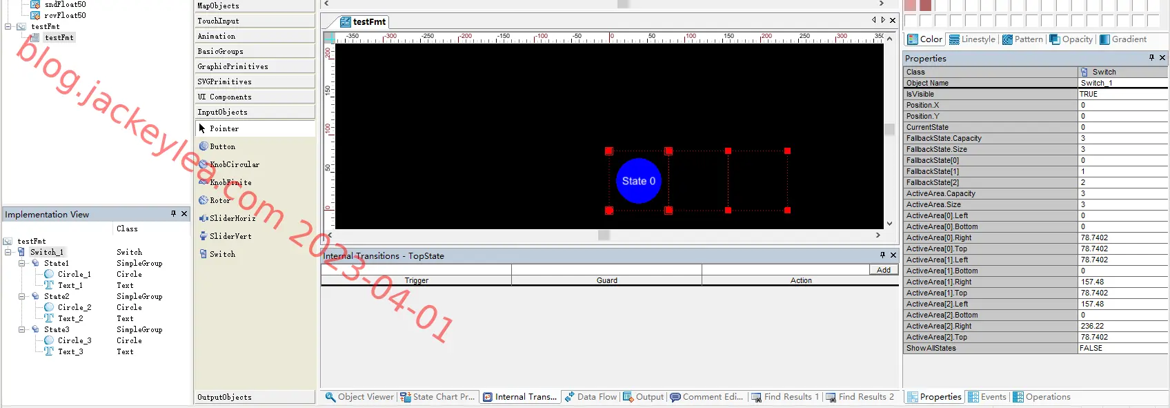
Task: Open the State Chart Properties tab
Action: click(438, 397)
